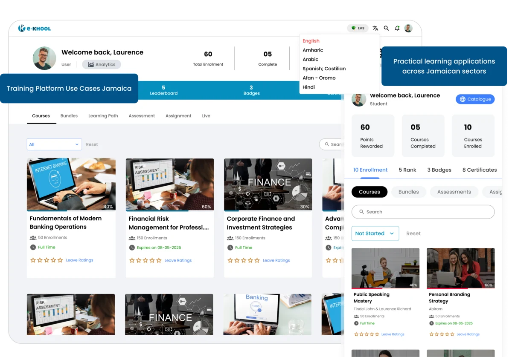This screenshot has width=512, height=357.
Task: Open the Personal Branding Strategy course thumbnail
Action: (x=460, y=268)
